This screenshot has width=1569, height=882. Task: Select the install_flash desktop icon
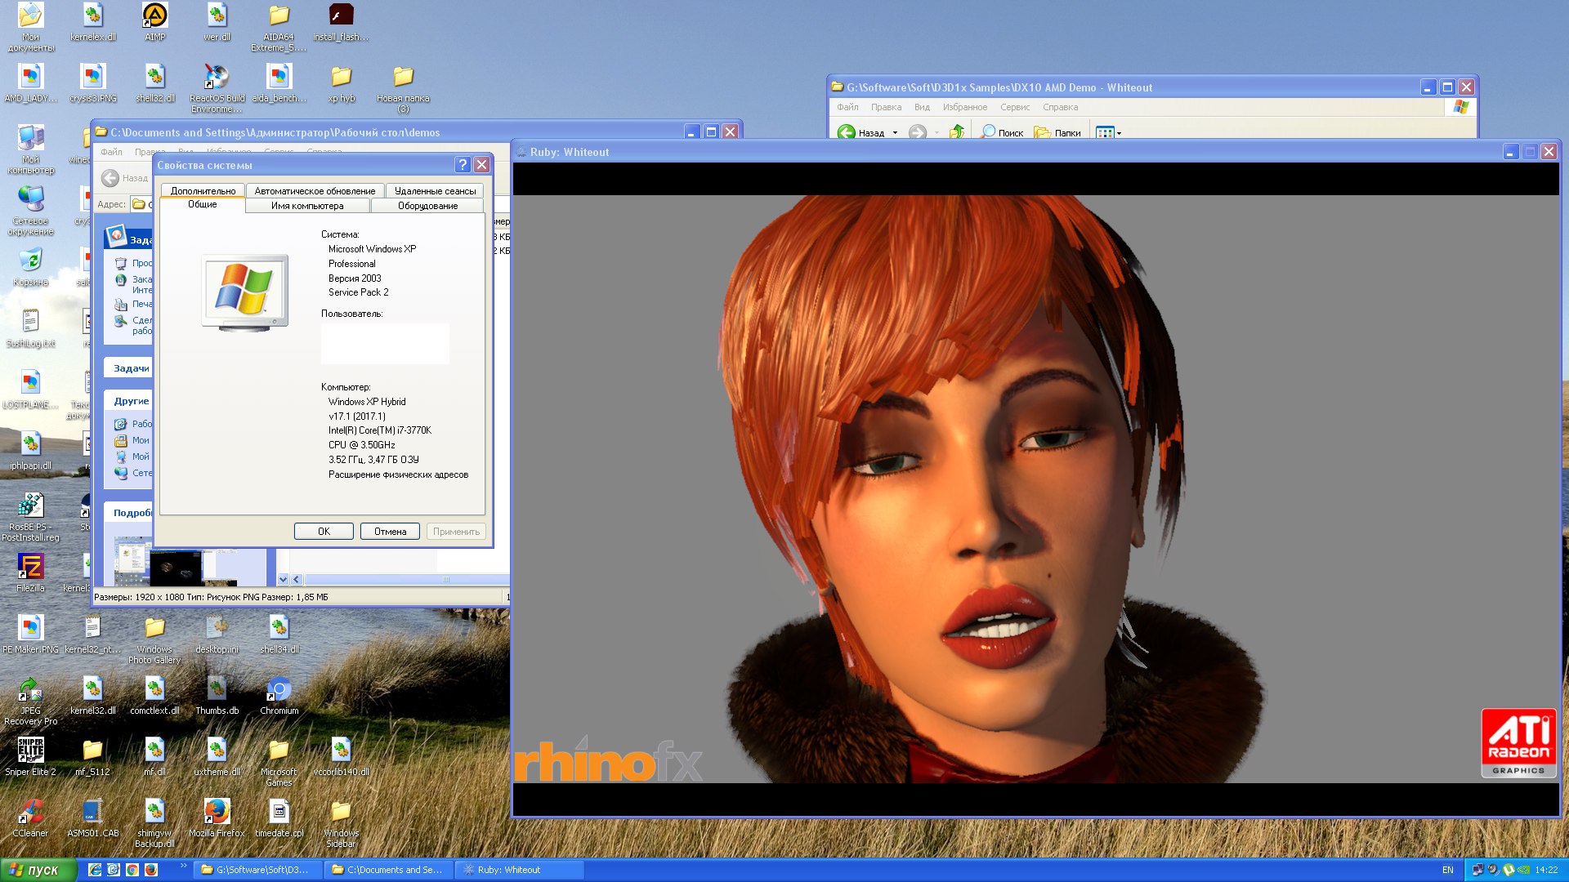pyautogui.click(x=341, y=22)
